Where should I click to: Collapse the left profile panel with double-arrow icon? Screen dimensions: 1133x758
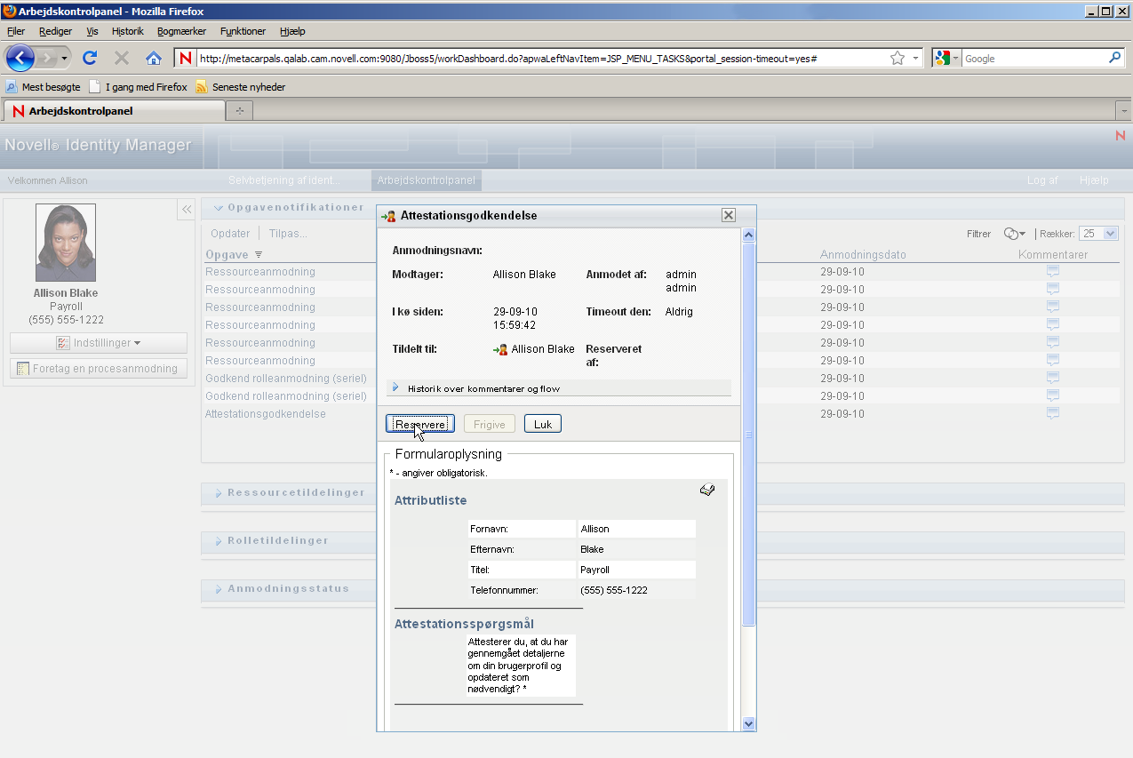[x=187, y=210]
